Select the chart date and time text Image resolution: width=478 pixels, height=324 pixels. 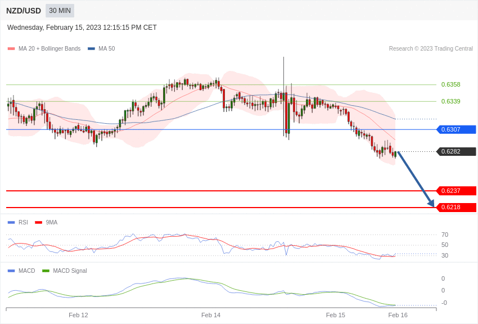[x=82, y=28]
